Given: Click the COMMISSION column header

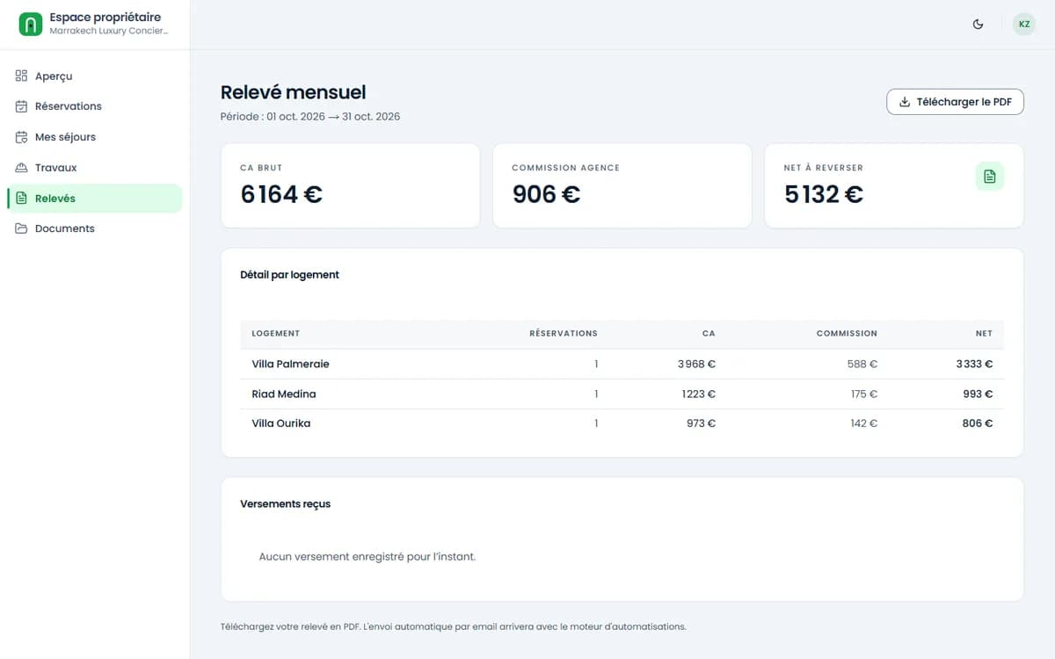Looking at the screenshot, I should 847,334.
